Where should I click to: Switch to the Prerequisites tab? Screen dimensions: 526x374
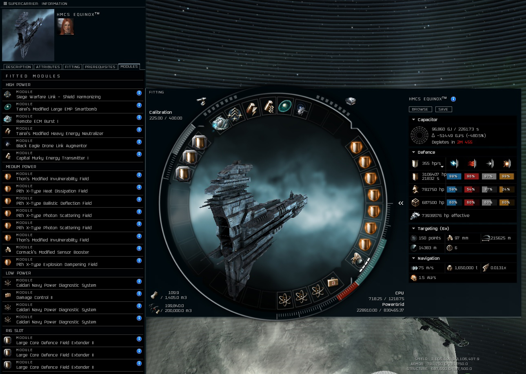tap(100, 67)
